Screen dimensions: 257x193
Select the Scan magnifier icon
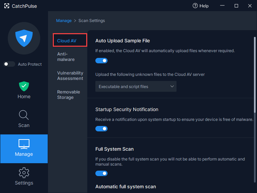24,115
